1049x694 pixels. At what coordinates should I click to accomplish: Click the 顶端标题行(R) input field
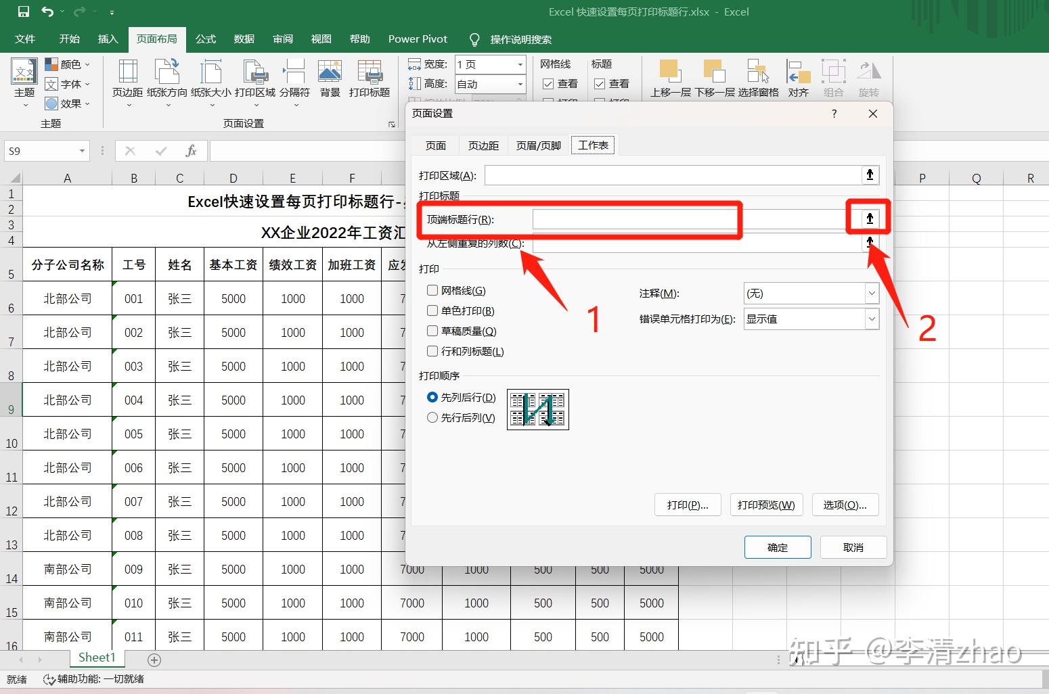tap(696, 218)
